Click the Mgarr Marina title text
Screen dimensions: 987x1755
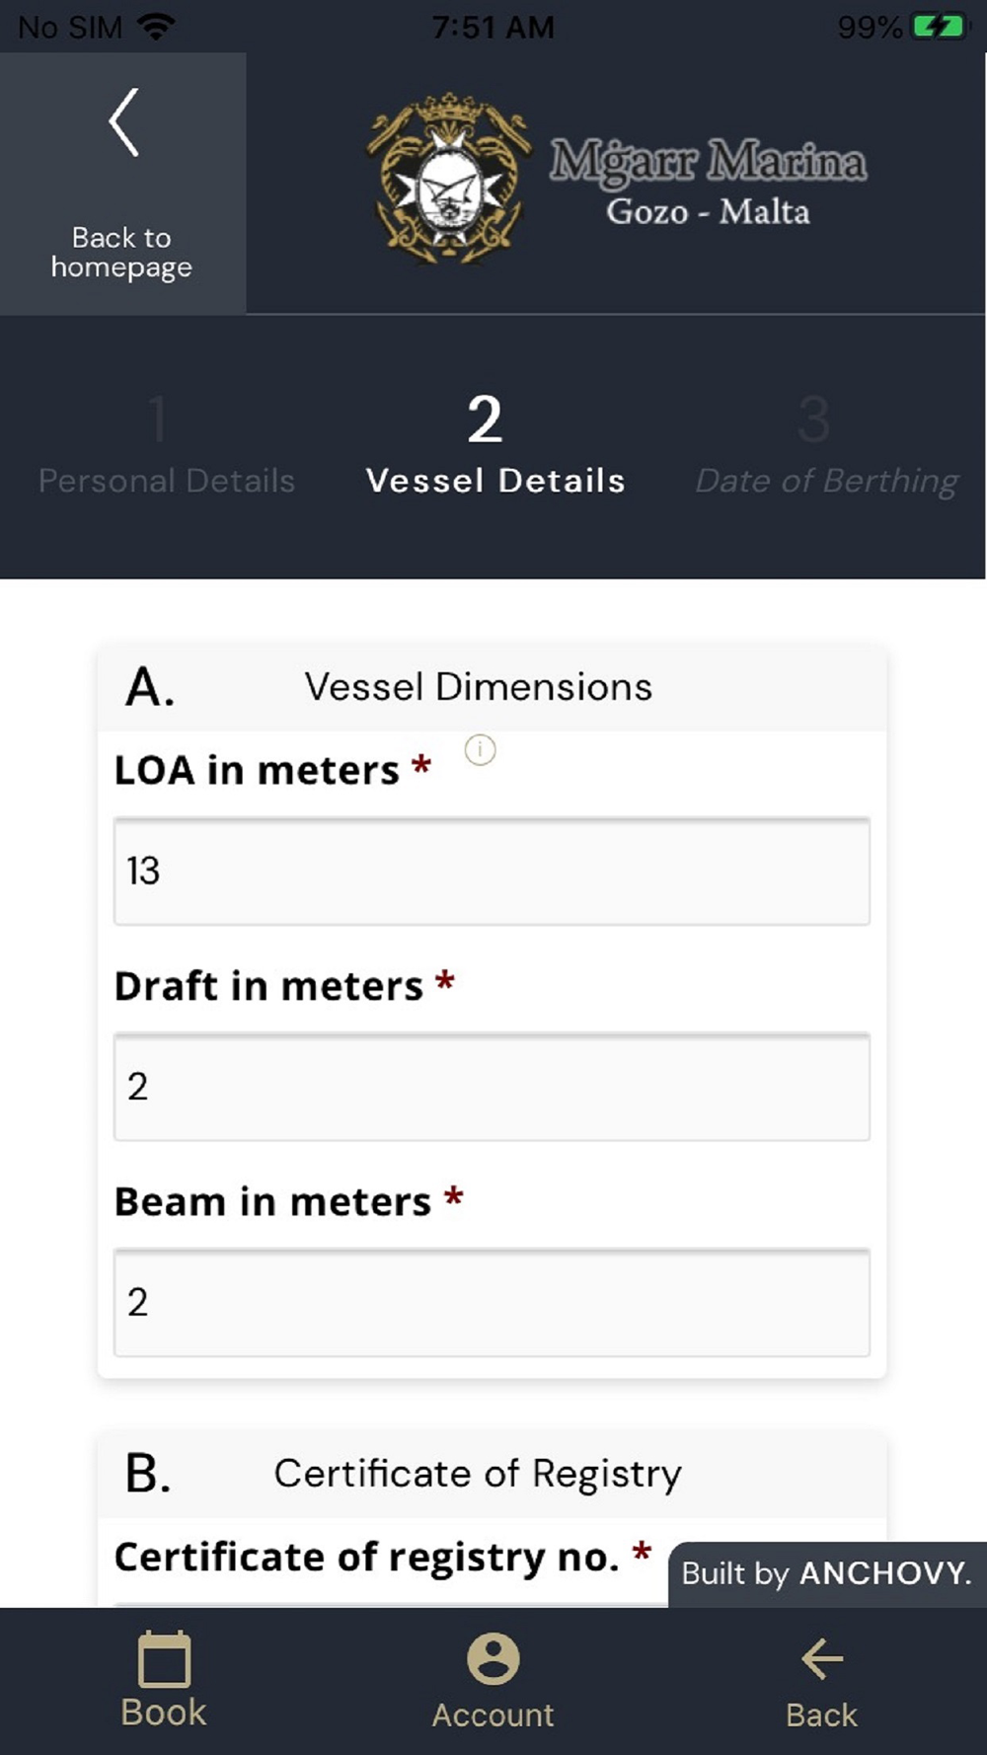point(708,162)
